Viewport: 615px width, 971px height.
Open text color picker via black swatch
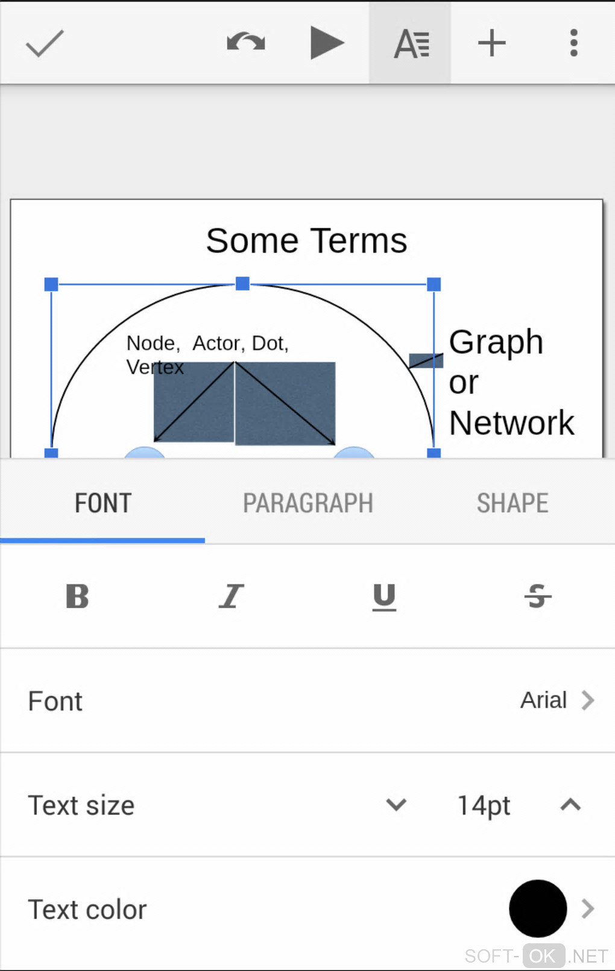point(537,908)
